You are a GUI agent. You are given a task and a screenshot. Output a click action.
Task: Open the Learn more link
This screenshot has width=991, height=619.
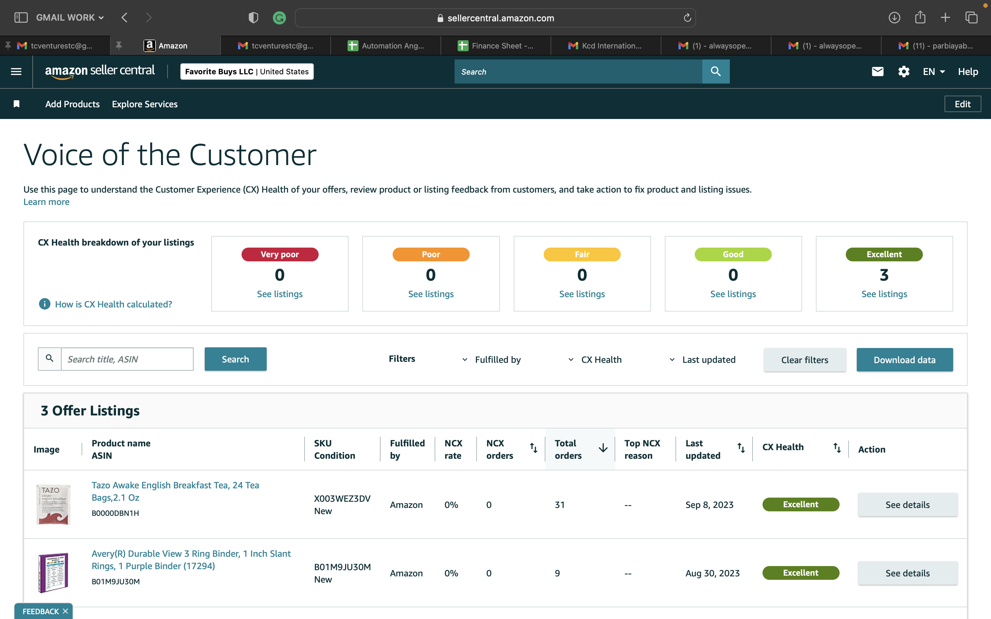[x=46, y=202]
